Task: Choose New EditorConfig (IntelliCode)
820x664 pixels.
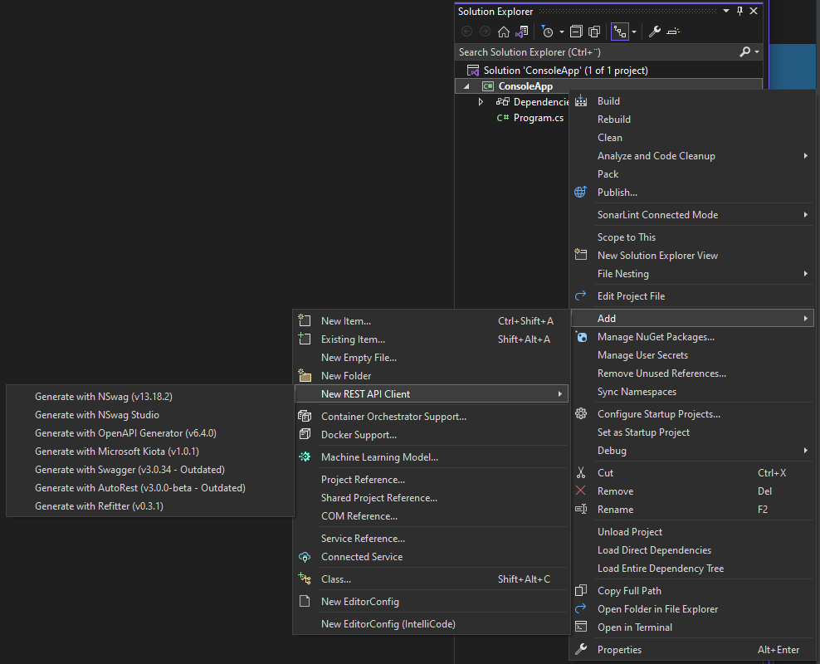Action: [432, 624]
